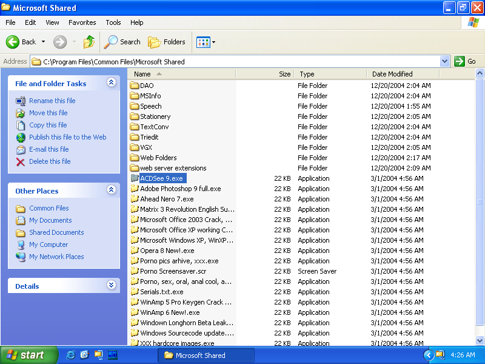Click Publish this file to the Web
This screenshot has height=364, width=485.
point(68,137)
